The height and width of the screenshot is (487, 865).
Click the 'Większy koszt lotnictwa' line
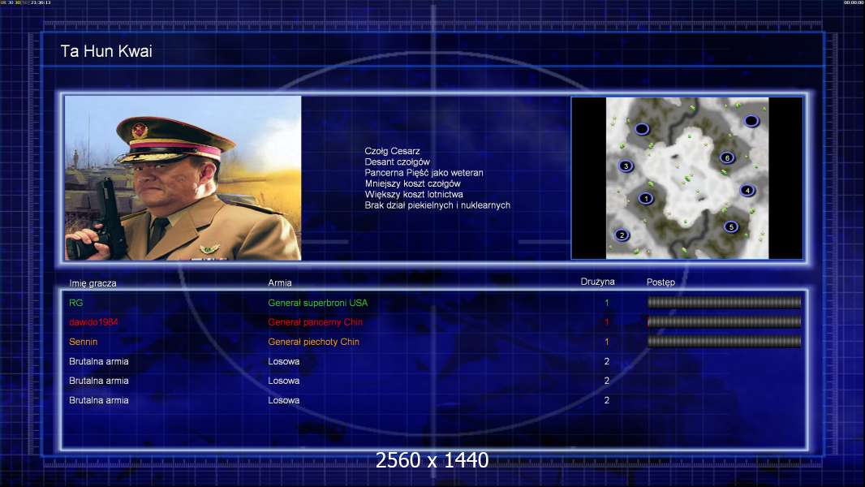coord(414,194)
